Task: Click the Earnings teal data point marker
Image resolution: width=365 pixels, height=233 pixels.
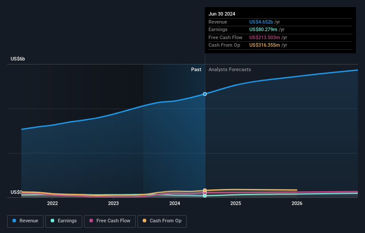Action: pyautogui.click(x=205, y=196)
